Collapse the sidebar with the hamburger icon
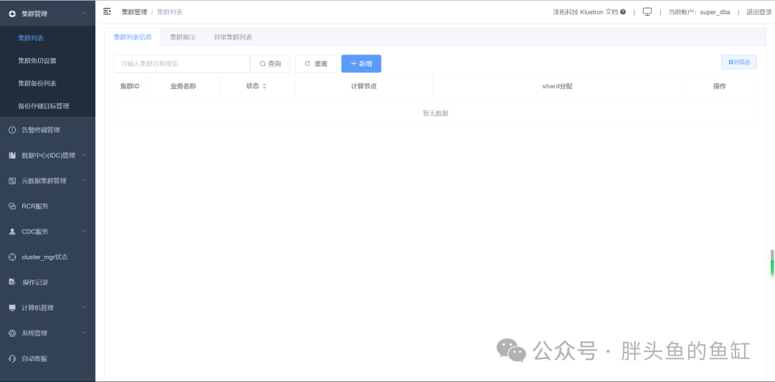Viewport: 775px width, 382px height. 107,11
